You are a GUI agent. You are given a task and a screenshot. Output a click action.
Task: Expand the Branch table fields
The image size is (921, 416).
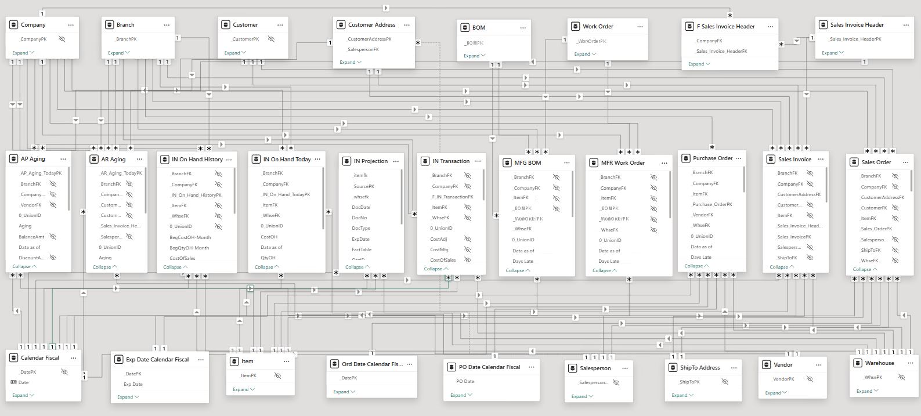(118, 53)
